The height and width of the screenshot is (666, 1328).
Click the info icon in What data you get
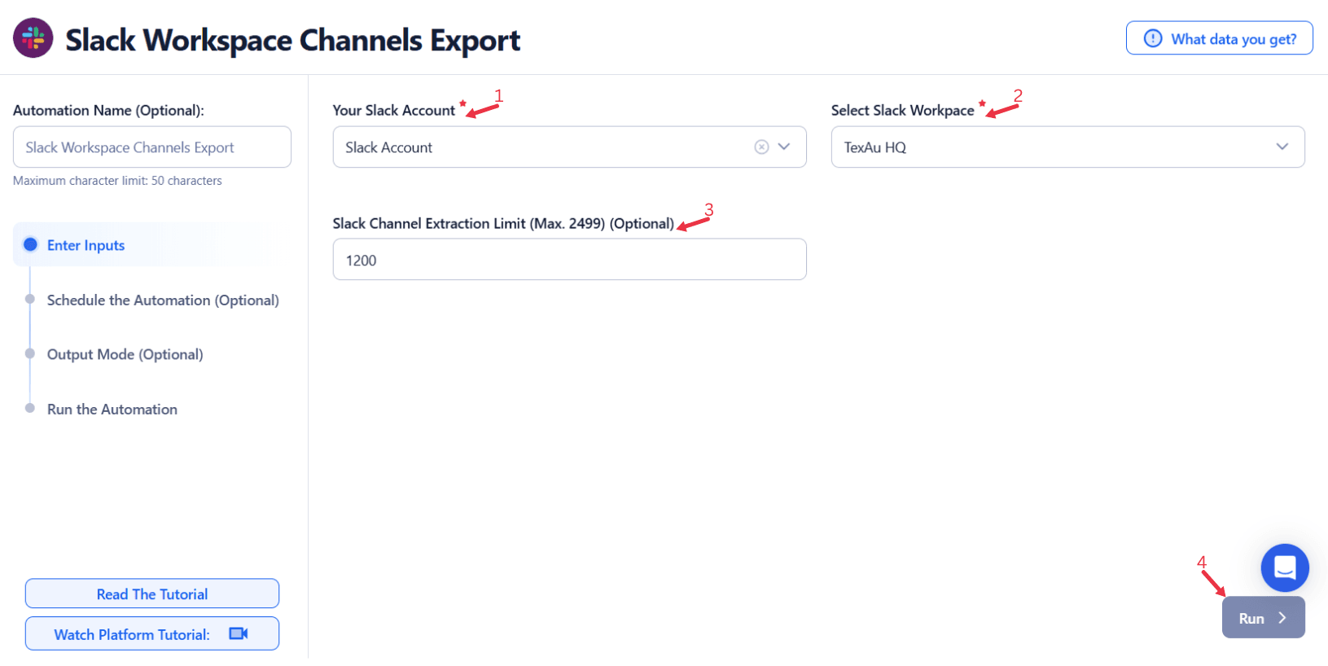click(1153, 38)
